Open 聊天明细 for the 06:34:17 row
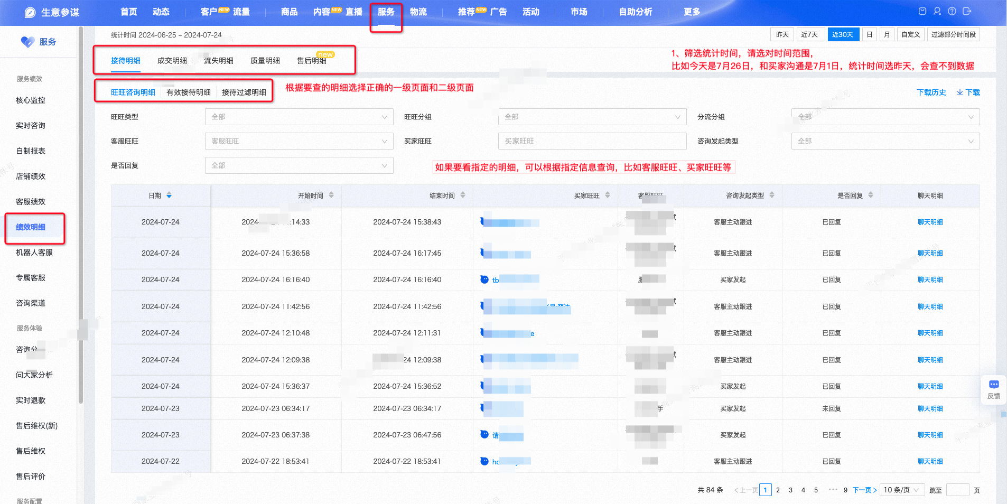Image resolution: width=1007 pixels, height=504 pixels. (x=930, y=408)
